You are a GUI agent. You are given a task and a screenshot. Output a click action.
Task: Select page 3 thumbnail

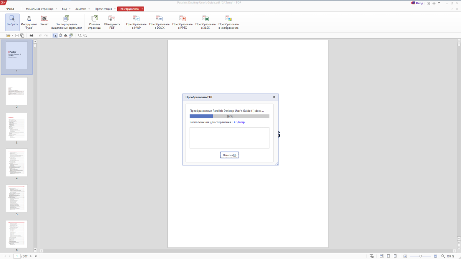(17, 127)
